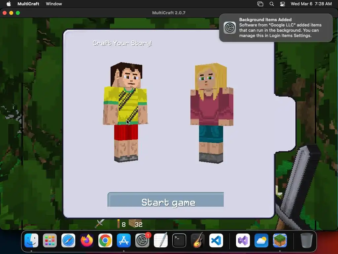This screenshot has width=338, height=254.
Task: Open Terminal from the dock
Action: [179, 240]
